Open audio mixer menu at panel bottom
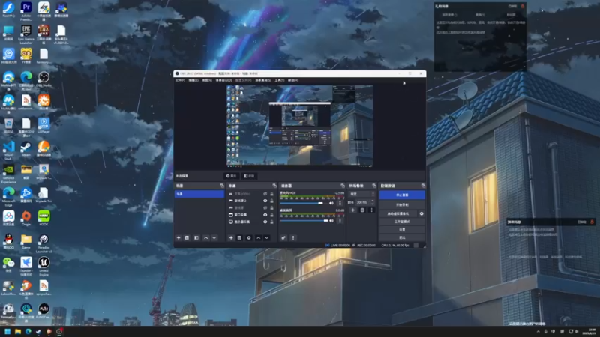Image resolution: width=600 pixels, height=337 pixels. [293, 237]
